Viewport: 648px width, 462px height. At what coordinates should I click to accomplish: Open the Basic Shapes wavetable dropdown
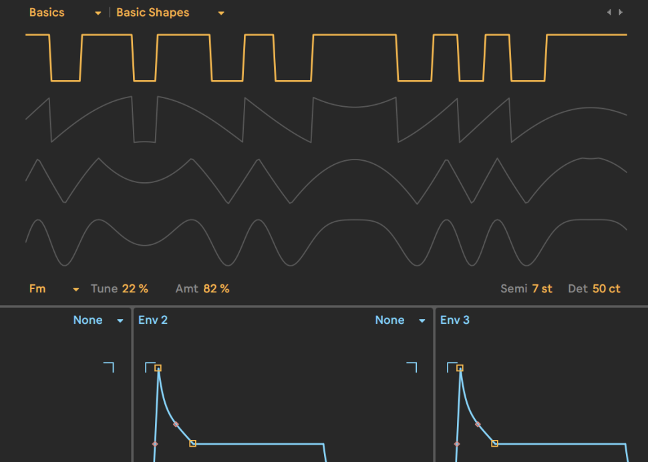click(170, 13)
